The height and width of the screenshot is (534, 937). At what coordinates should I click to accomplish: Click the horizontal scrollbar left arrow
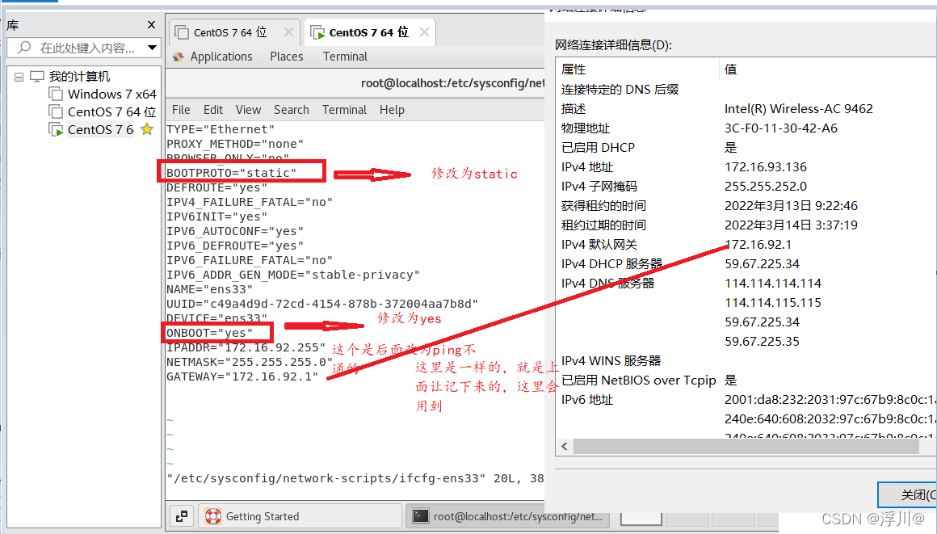[x=565, y=446]
